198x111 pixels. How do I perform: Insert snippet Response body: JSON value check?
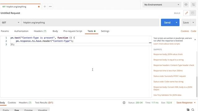click(168, 54)
